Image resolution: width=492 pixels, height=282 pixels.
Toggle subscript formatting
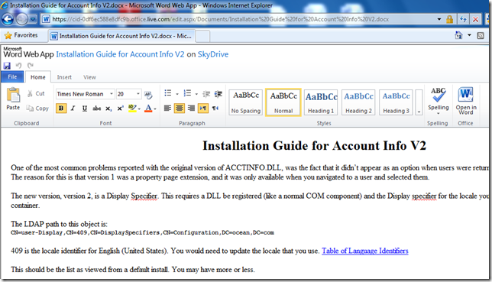point(108,109)
